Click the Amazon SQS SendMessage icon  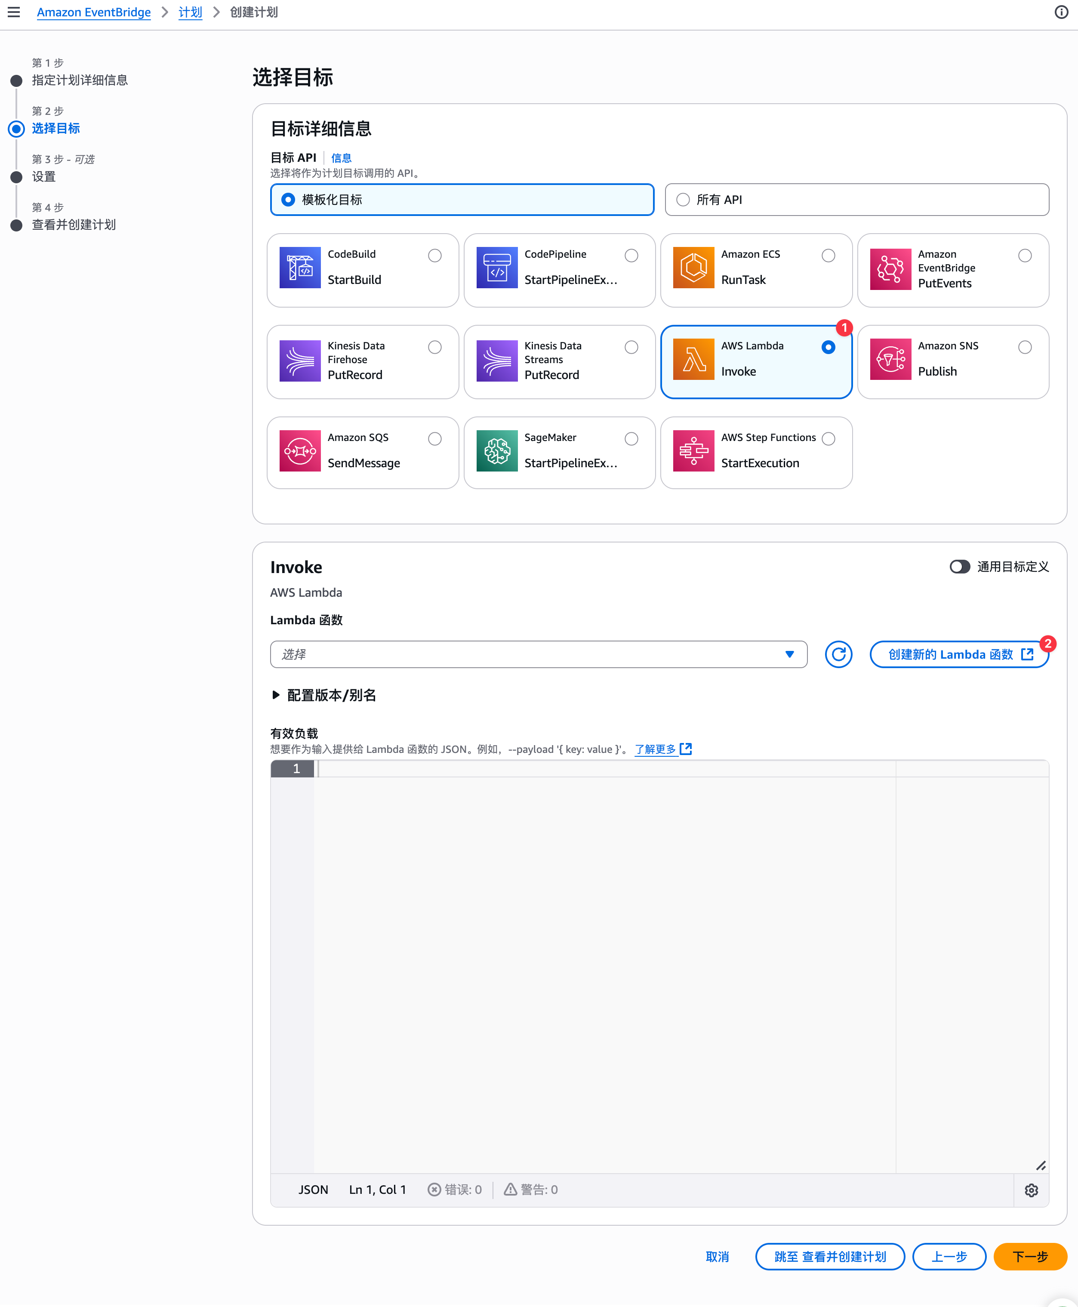300,451
